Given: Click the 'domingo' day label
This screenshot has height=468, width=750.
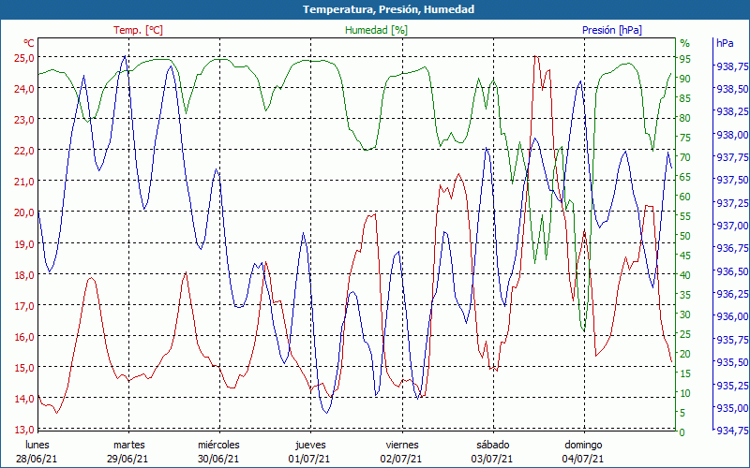Looking at the screenshot, I should (x=583, y=446).
